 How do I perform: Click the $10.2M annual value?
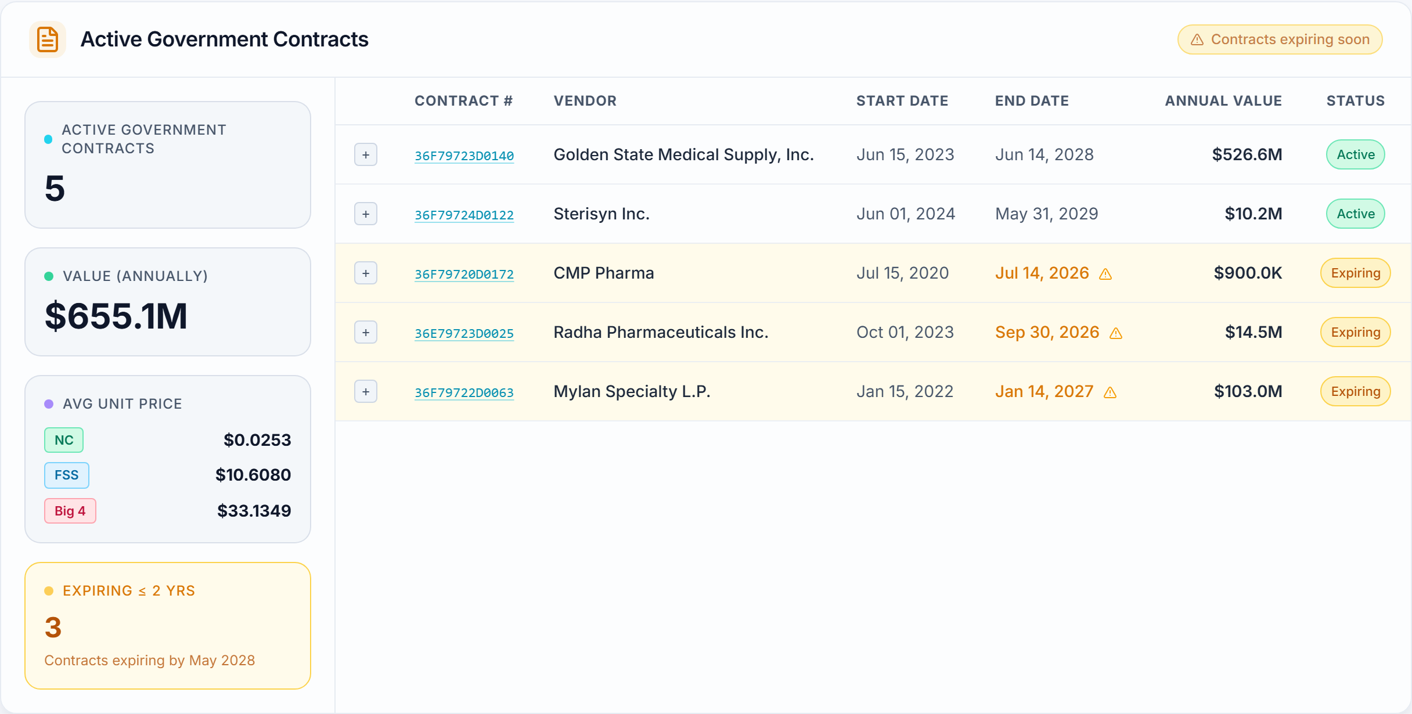[1253, 214]
